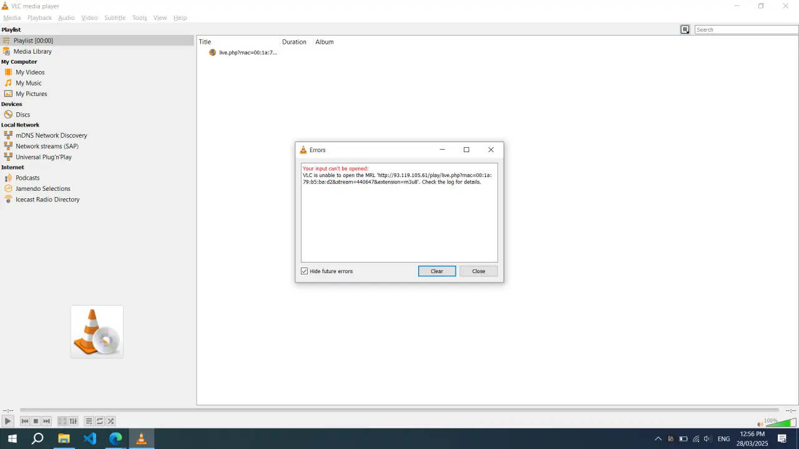Image resolution: width=799 pixels, height=449 pixels.
Task: Sort playlist by Title column
Action: click(238, 42)
